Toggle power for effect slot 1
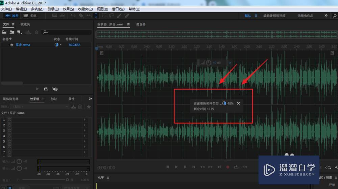Image resolution: width=338 pixels, height=189 pixels. tap(9, 120)
